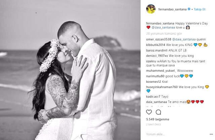Click the fernandao_santana profile avatar

click(151, 9)
